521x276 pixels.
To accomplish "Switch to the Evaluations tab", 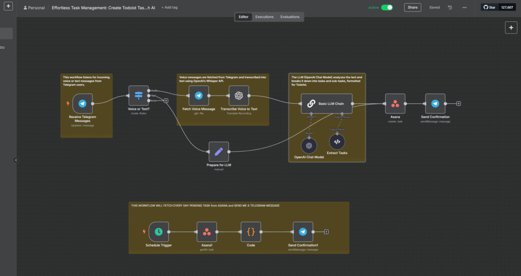I will coord(290,17).
